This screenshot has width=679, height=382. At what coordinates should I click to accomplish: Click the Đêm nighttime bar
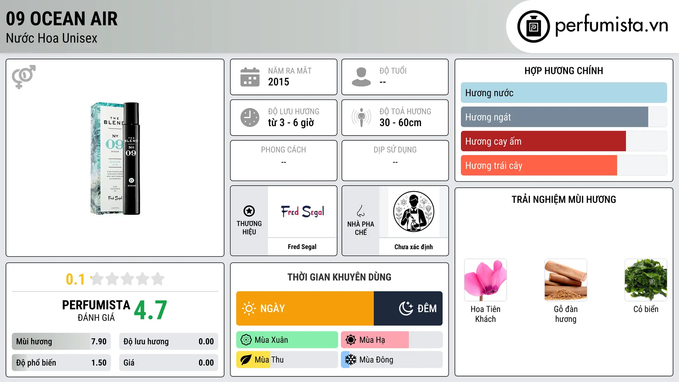point(408,308)
